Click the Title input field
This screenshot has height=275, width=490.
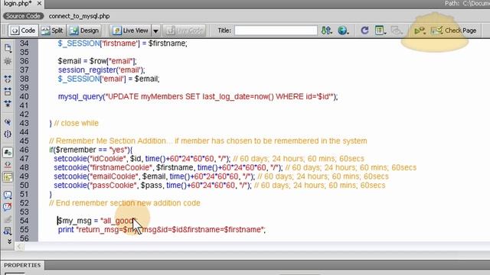click(276, 31)
